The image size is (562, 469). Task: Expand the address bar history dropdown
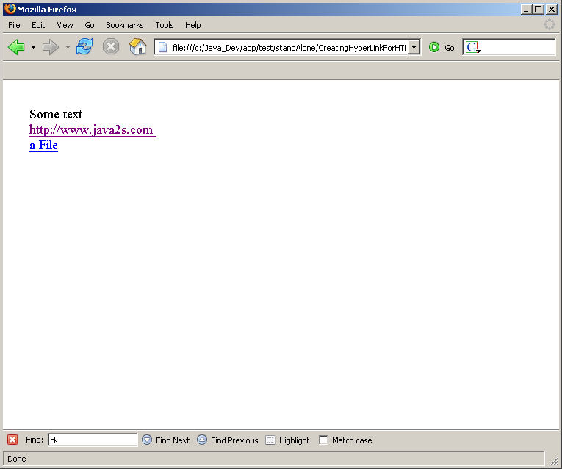414,47
